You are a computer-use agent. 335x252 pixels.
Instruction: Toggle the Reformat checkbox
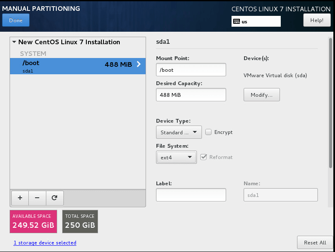pyautogui.click(x=204, y=157)
